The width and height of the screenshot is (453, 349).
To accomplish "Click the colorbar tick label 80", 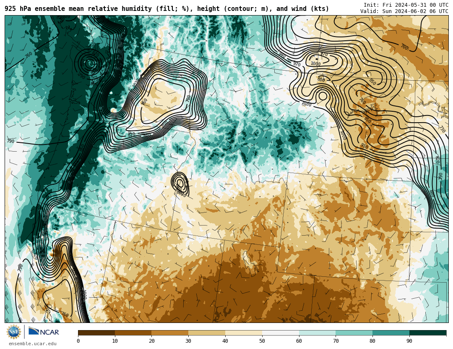I will click(x=372, y=341).
